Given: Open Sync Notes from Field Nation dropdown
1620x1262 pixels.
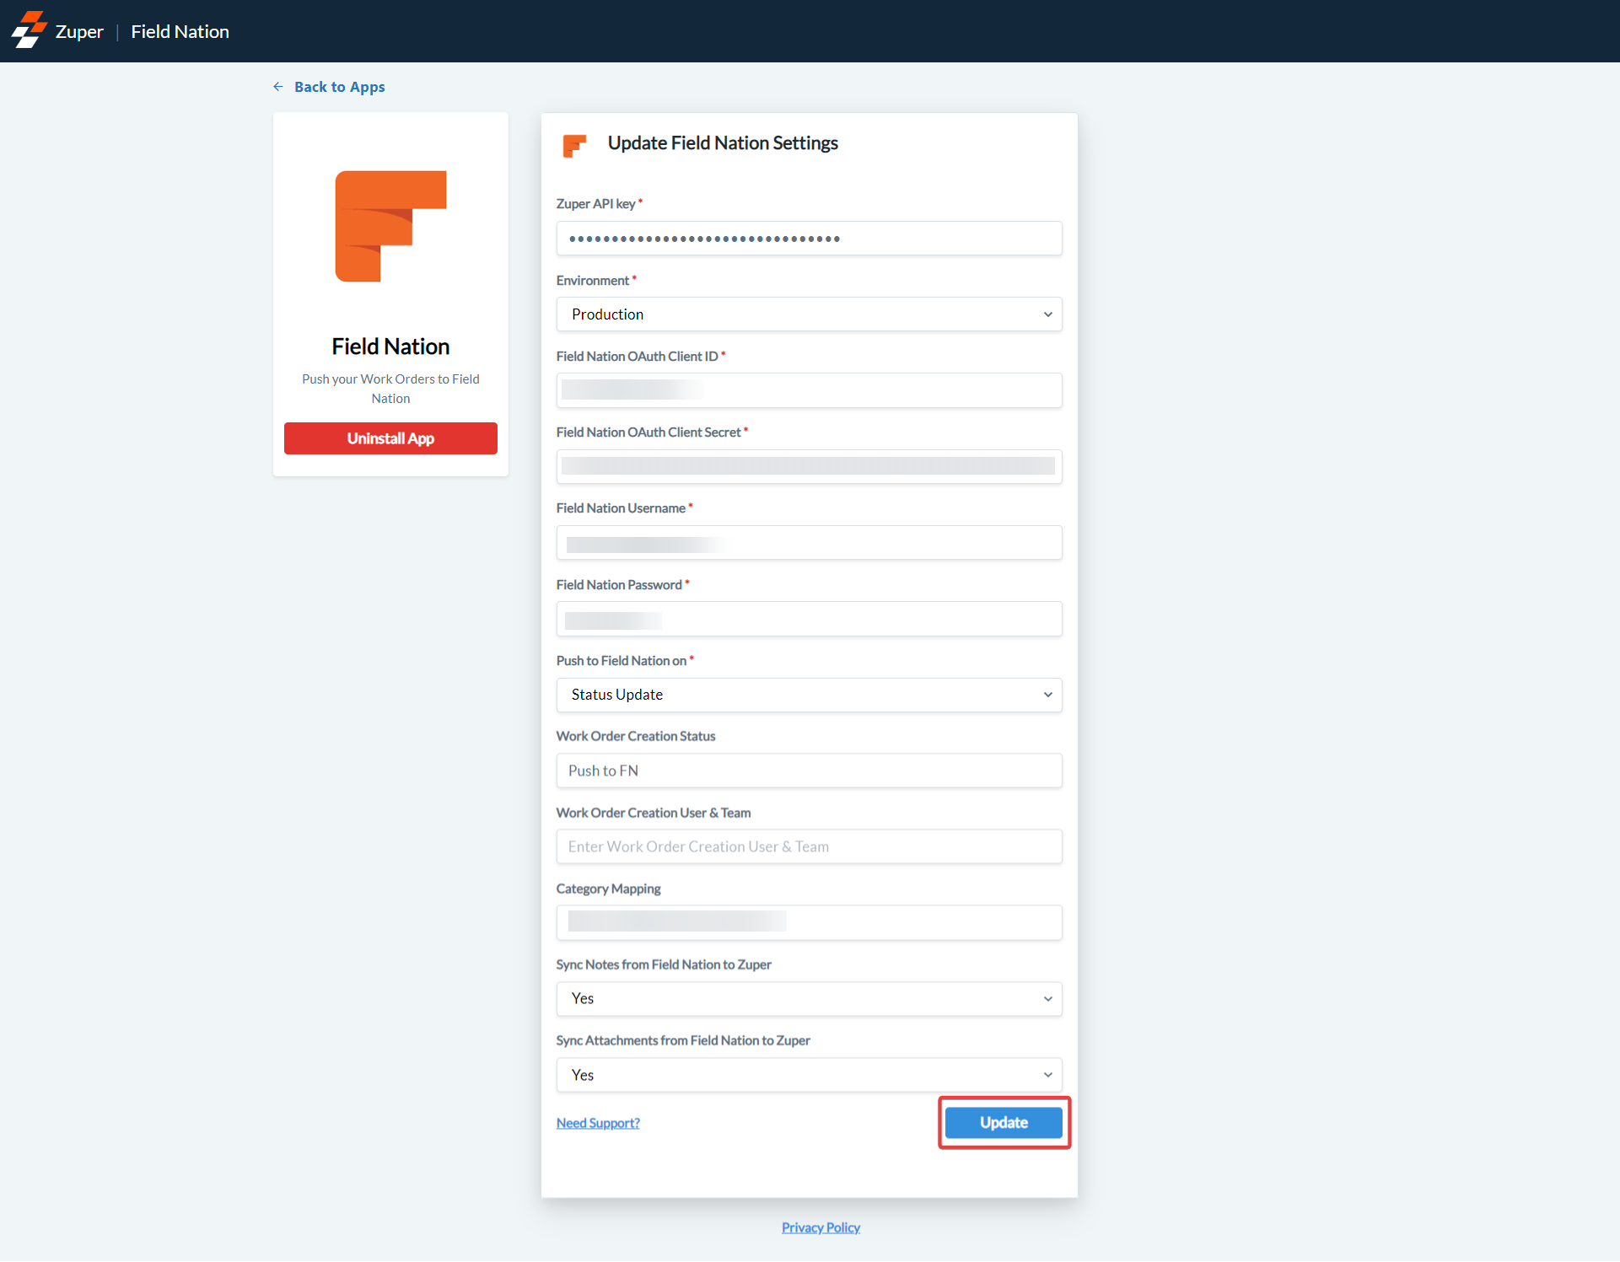Looking at the screenshot, I should pyautogui.click(x=809, y=999).
